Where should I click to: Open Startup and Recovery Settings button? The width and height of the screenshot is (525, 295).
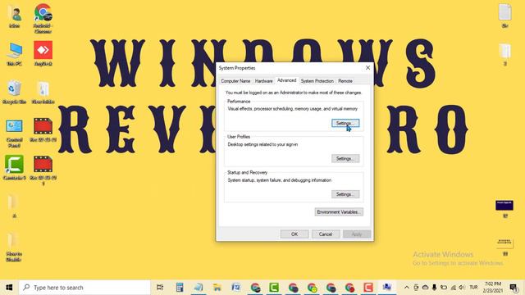point(345,194)
